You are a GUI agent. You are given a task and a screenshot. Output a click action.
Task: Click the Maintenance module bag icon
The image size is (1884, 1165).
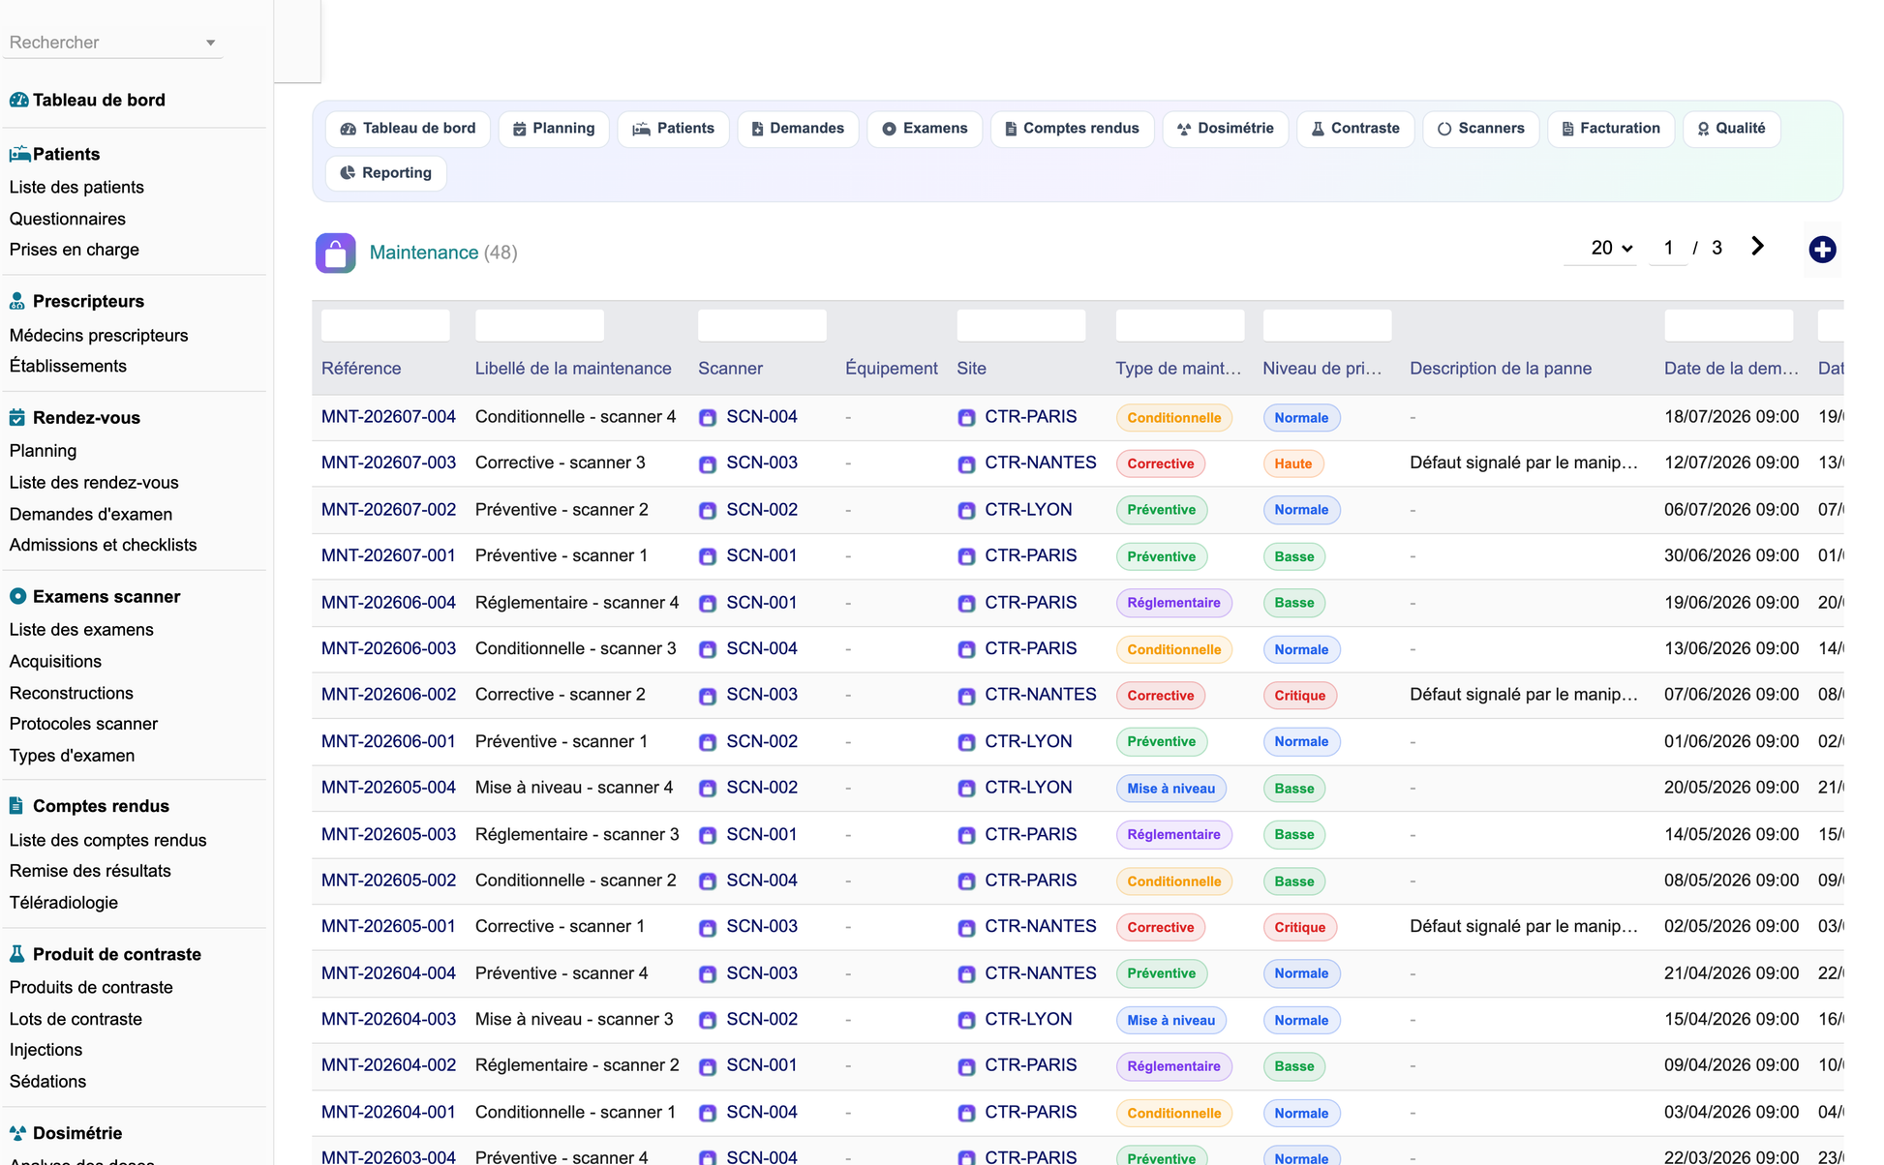(x=335, y=254)
